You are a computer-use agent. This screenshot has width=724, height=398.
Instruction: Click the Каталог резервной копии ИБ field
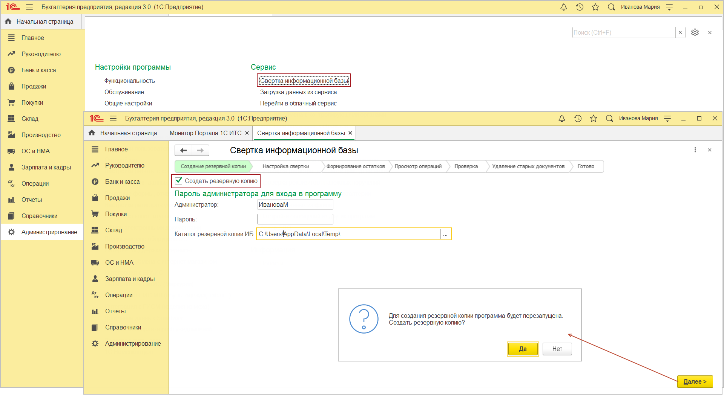(x=348, y=234)
